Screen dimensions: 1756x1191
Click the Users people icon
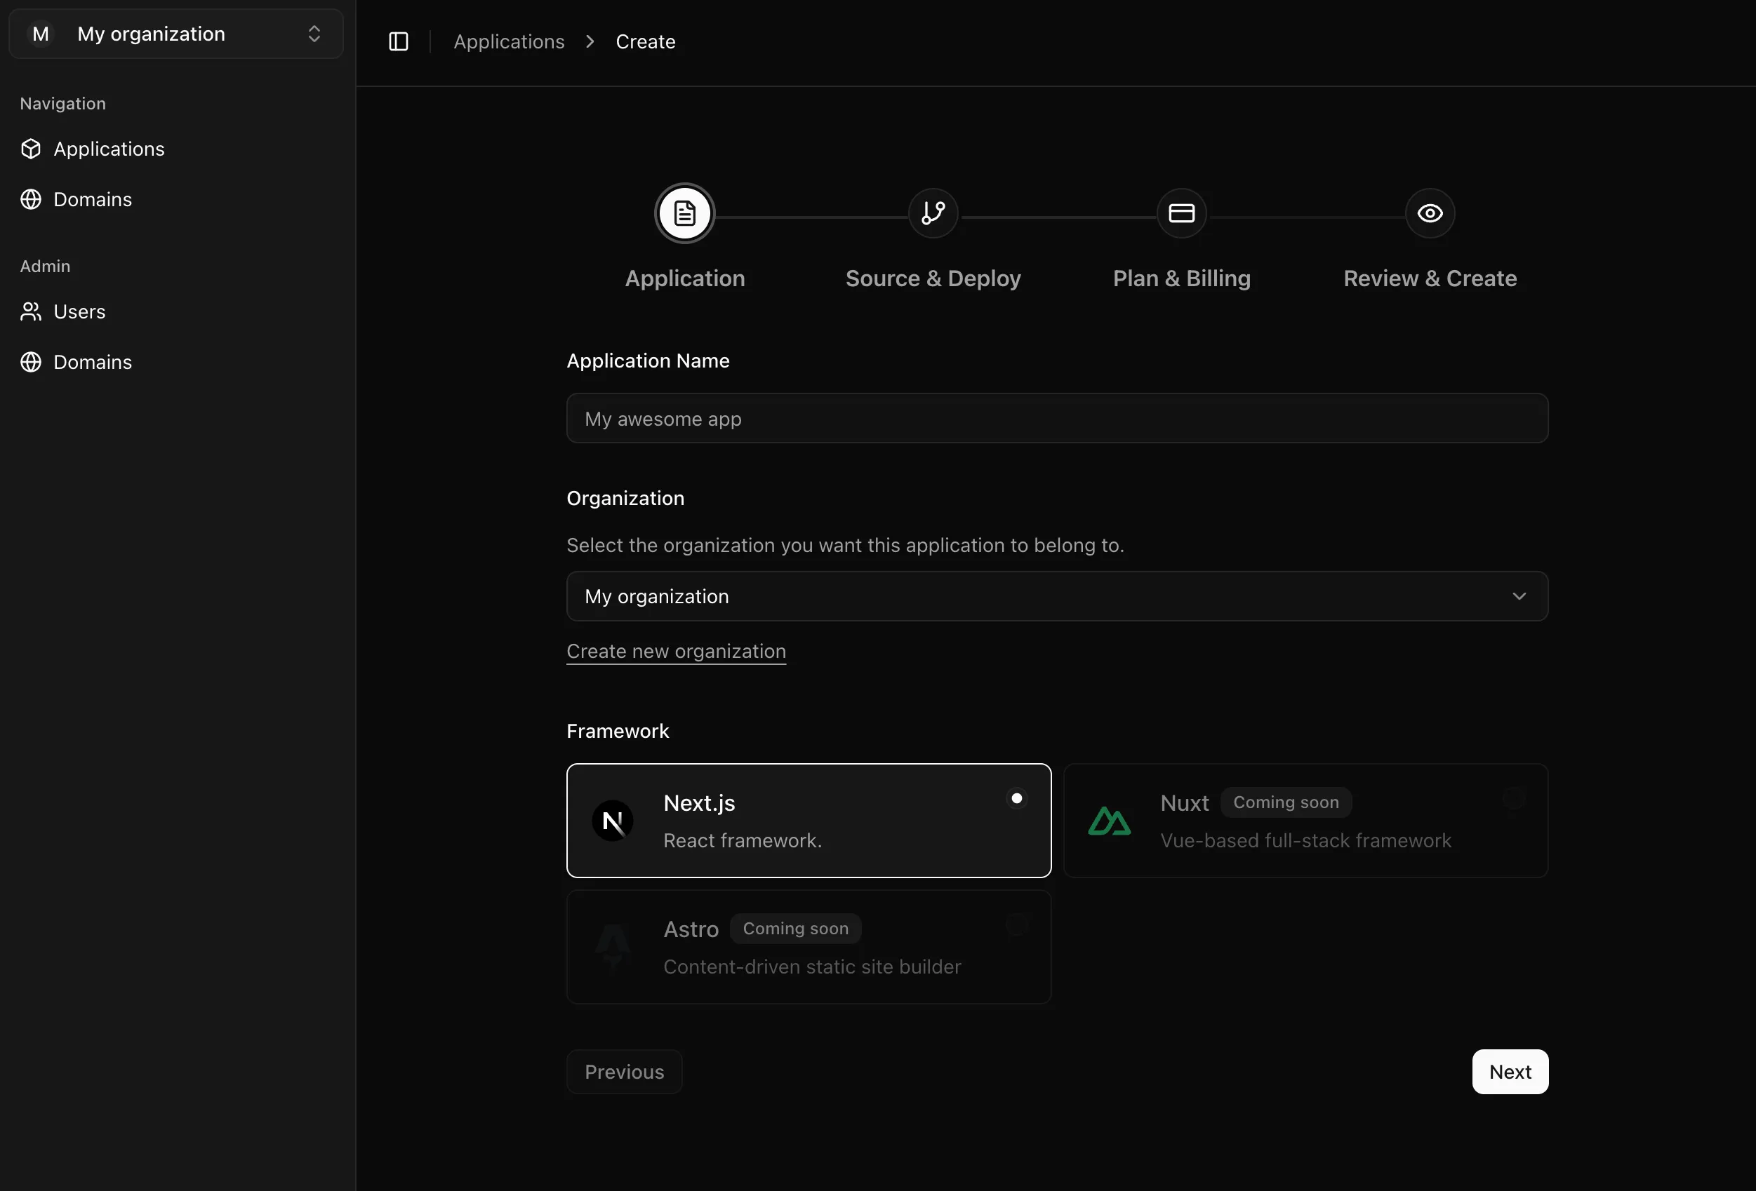[x=31, y=312]
